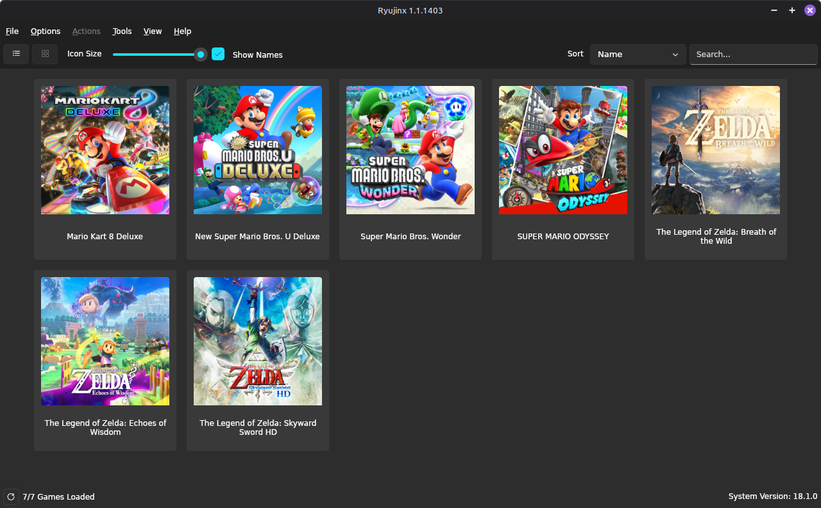
Task: Click 'New Super Mario Bros. U Deluxe' title text
Action: tap(258, 237)
